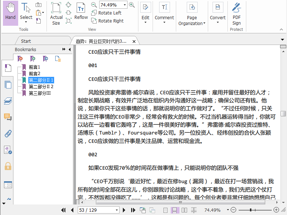Open the Bookmarks sidebar panel
Image resolution: width=287 pixels, height=215 pixels.
pos(8,68)
